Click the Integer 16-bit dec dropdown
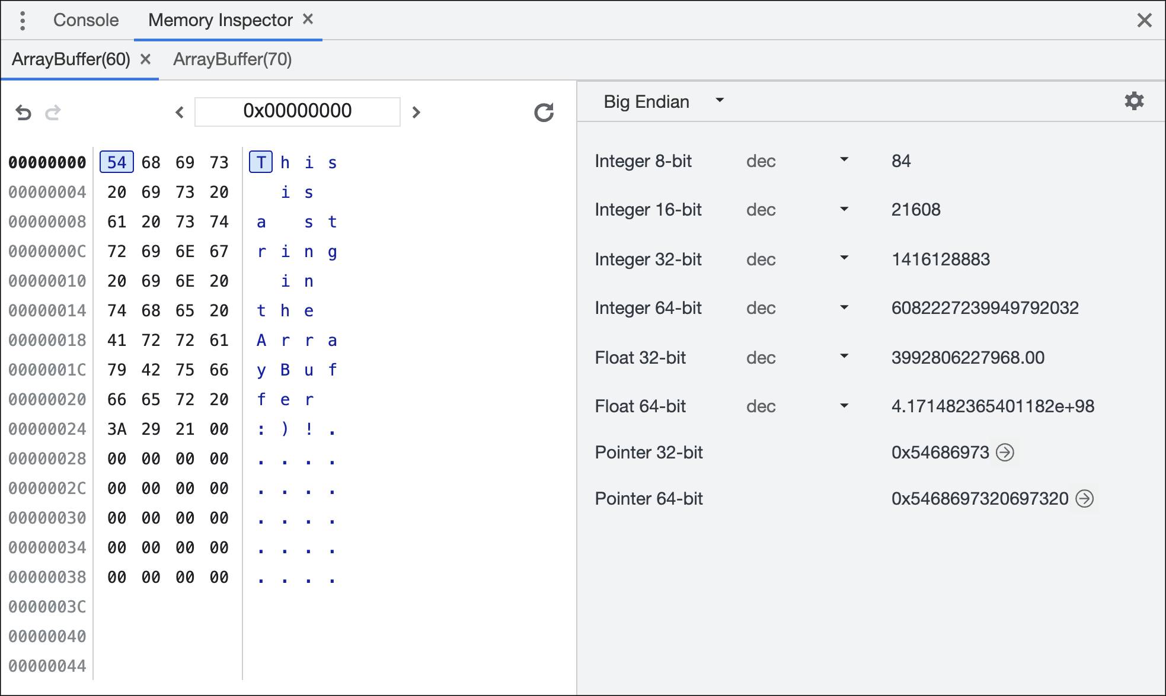Screen dimensions: 1166x696 coord(787,209)
